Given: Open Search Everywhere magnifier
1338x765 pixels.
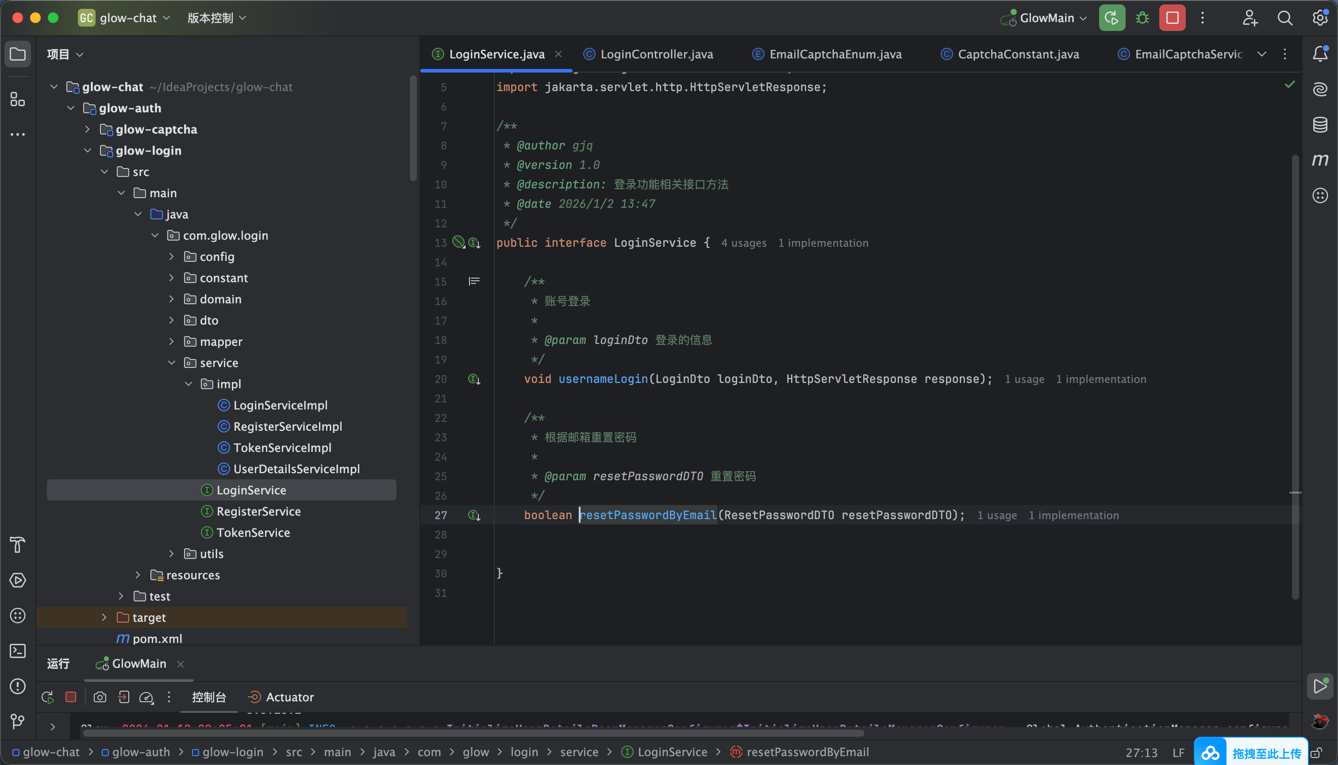Looking at the screenshot, I should (1284, 18).
